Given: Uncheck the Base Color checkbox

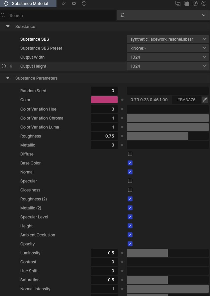Looking at the screenshot, I should [x=130, y=163].
